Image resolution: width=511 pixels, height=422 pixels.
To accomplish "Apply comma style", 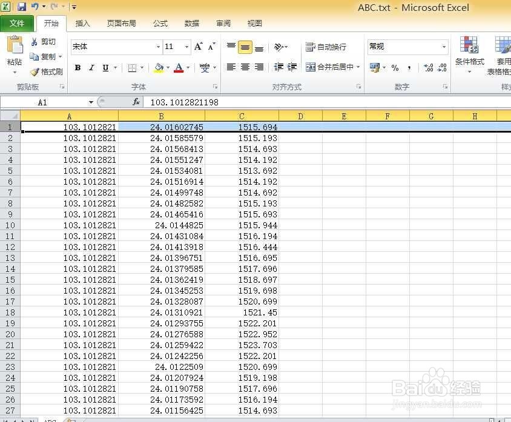I will coord(409,68).
